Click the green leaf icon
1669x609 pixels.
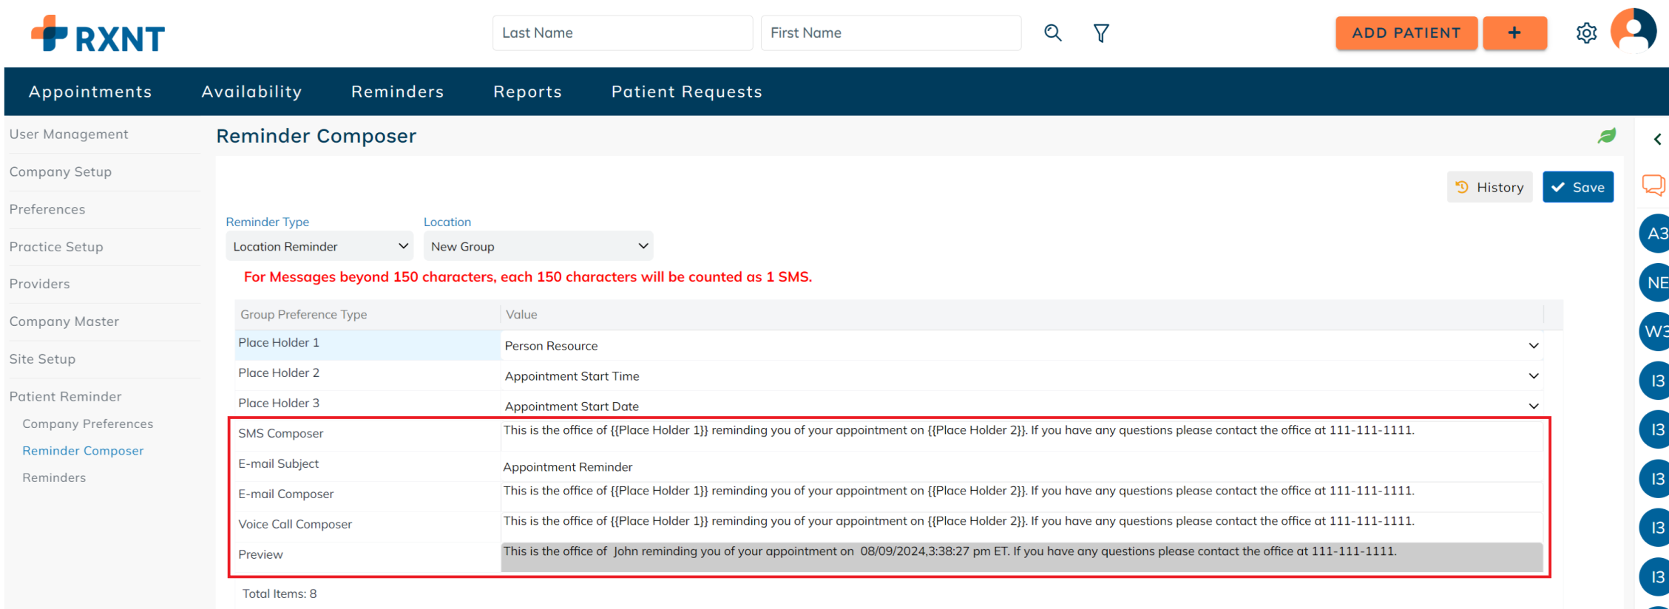[x=1606, y=136]
